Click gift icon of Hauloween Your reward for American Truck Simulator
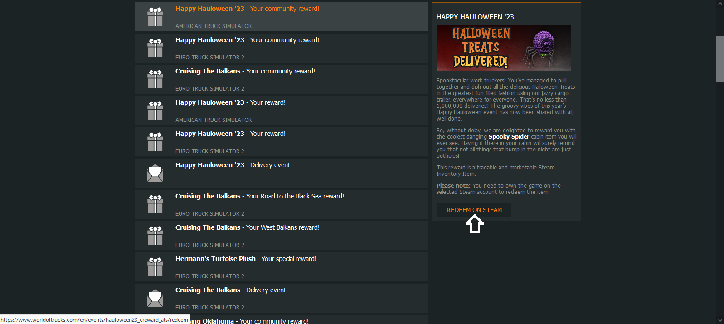This screenshot has width=724, height=324. click(x=155, y=111)
